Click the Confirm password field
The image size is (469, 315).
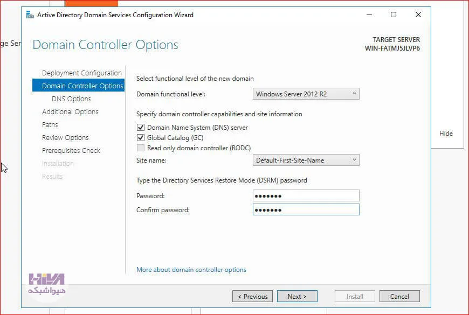(306, 210)
